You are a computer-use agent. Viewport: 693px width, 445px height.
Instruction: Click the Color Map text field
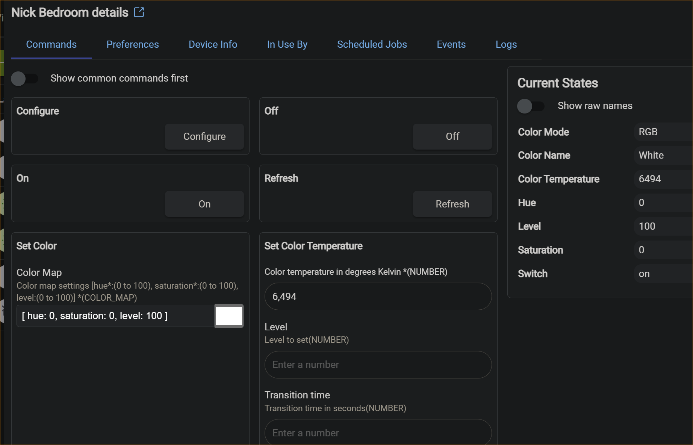115,316
